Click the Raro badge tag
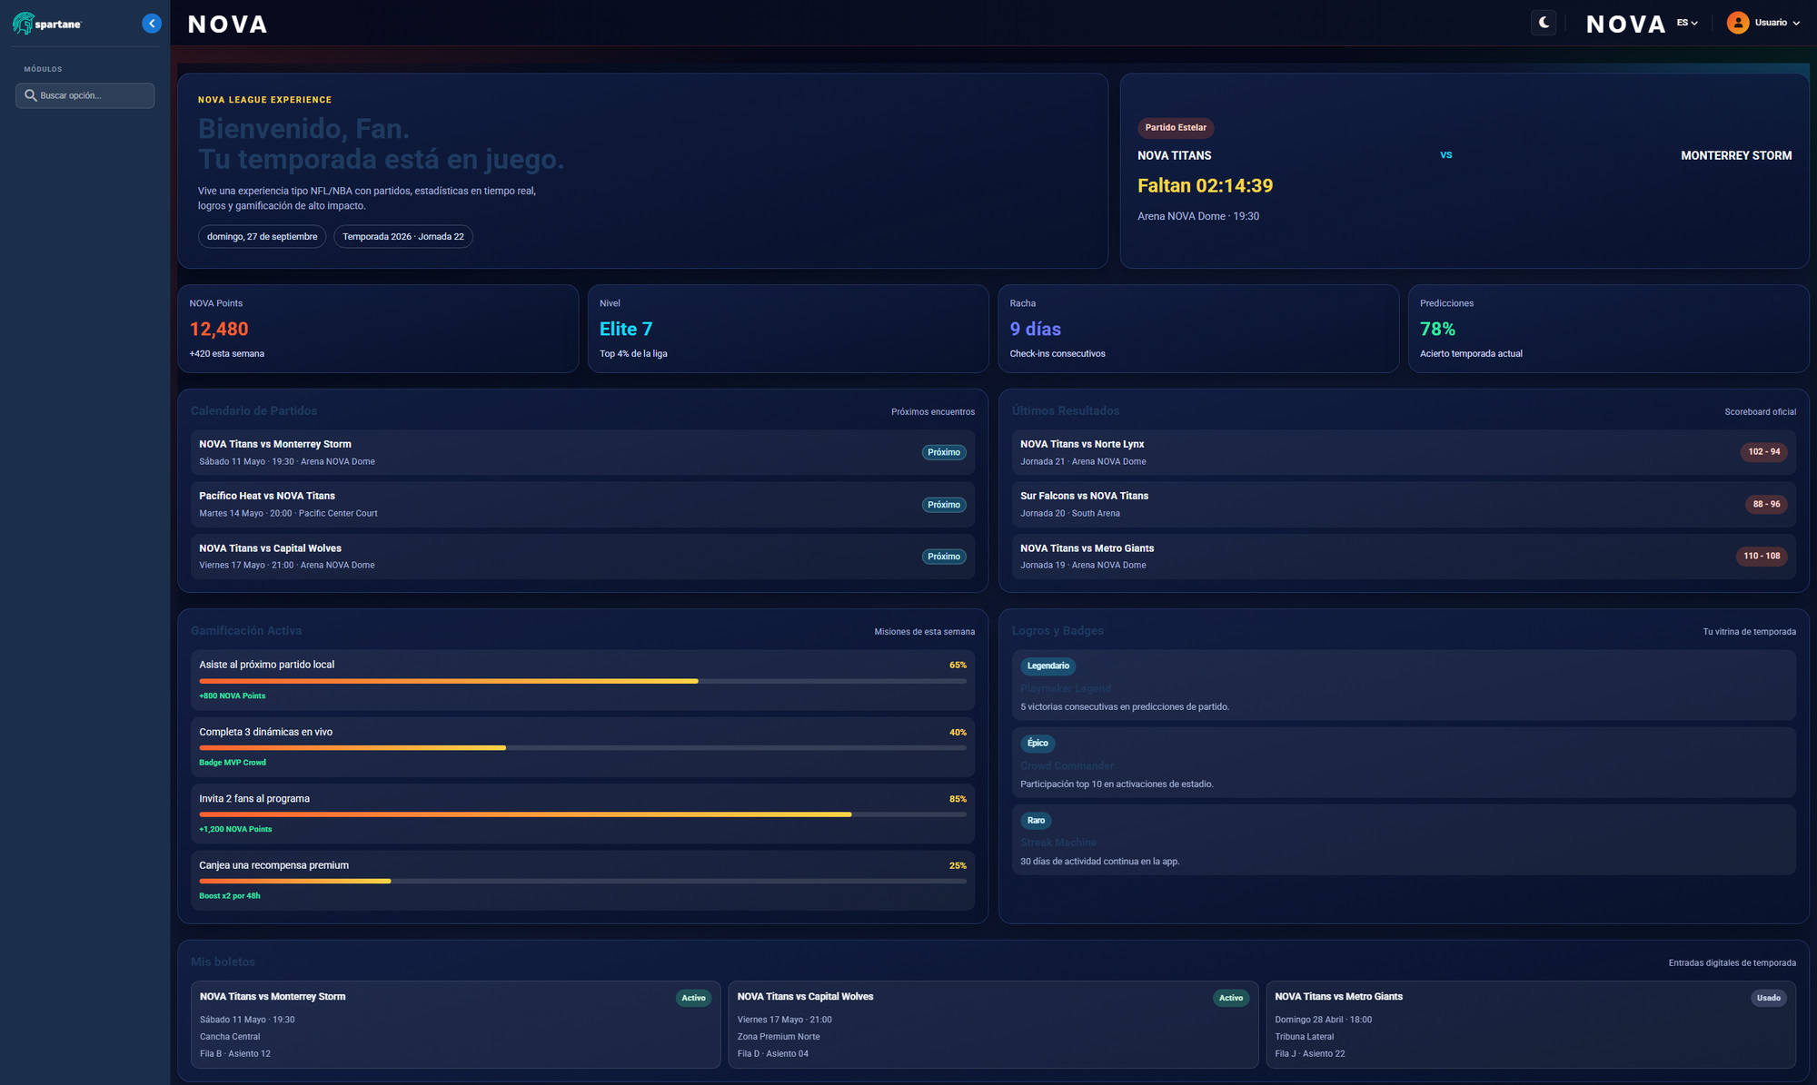Screen dimensions: 1817x1085 click(1036, 821)
